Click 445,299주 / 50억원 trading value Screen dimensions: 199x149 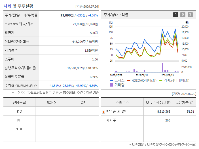coord(85,42)
